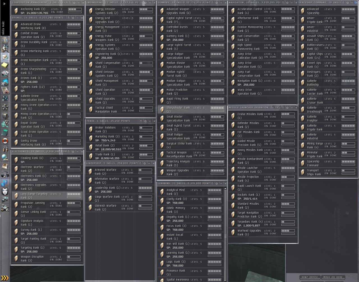Click the Rent Office button
This screenshot has width=359, height=282.
coord(310,277)
